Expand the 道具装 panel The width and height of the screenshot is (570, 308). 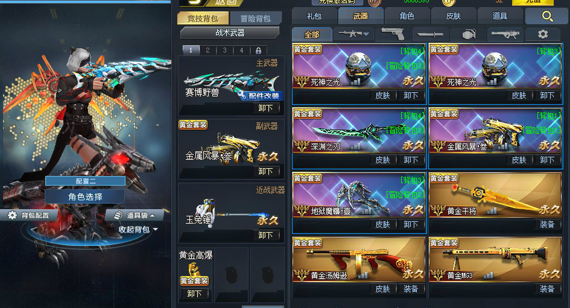(x=134, y=215)
